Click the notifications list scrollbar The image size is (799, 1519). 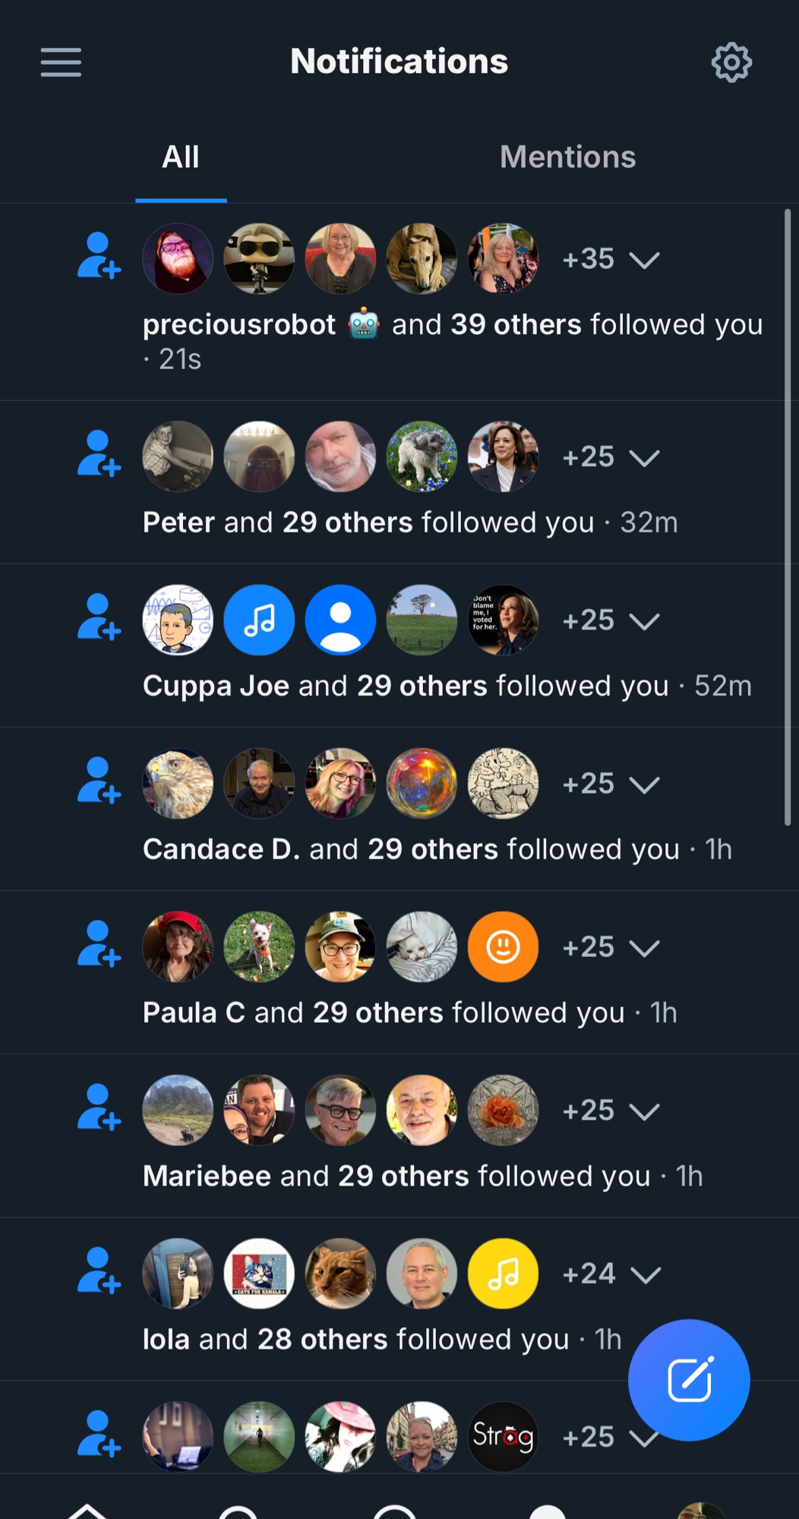coord(788,516)
